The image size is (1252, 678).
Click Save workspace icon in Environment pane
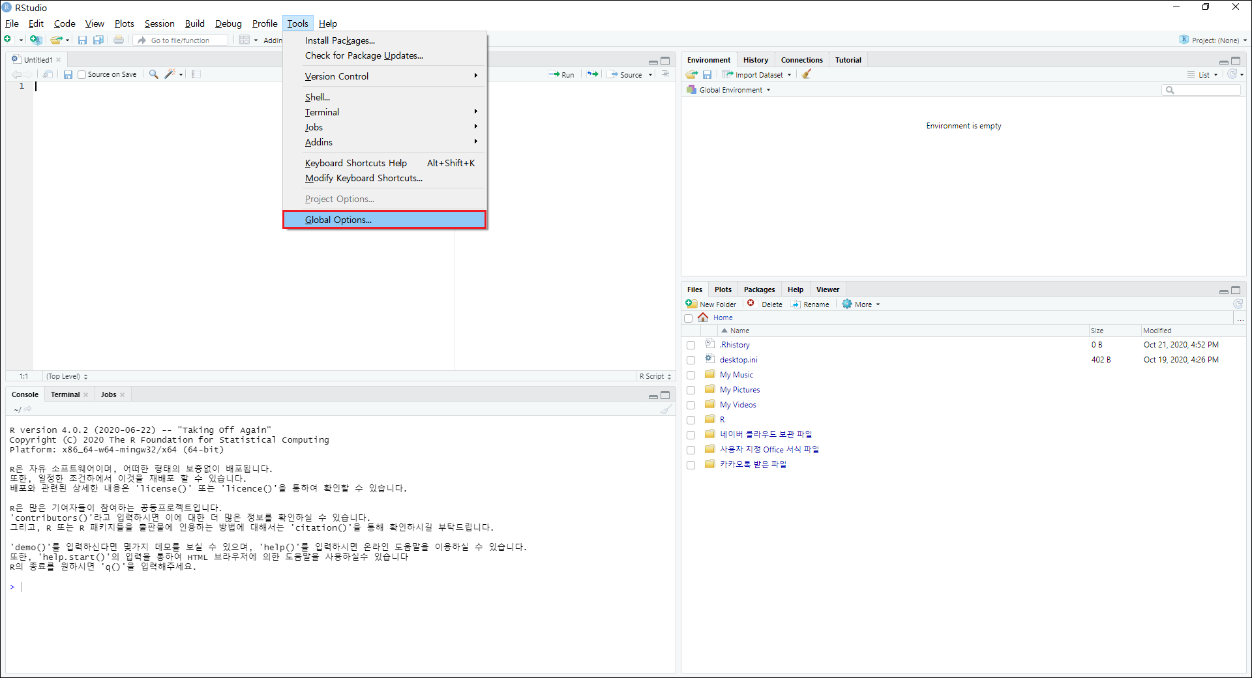pyautogui.click(x=707, y=74)
